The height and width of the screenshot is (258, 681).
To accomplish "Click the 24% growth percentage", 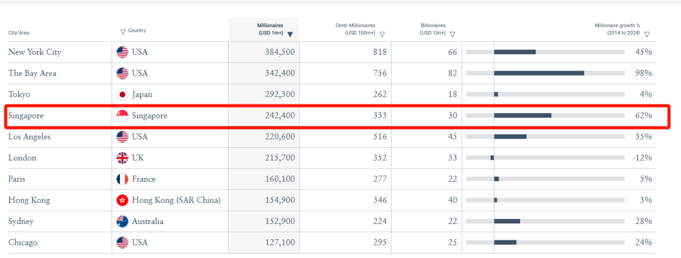I will point(644,242).
